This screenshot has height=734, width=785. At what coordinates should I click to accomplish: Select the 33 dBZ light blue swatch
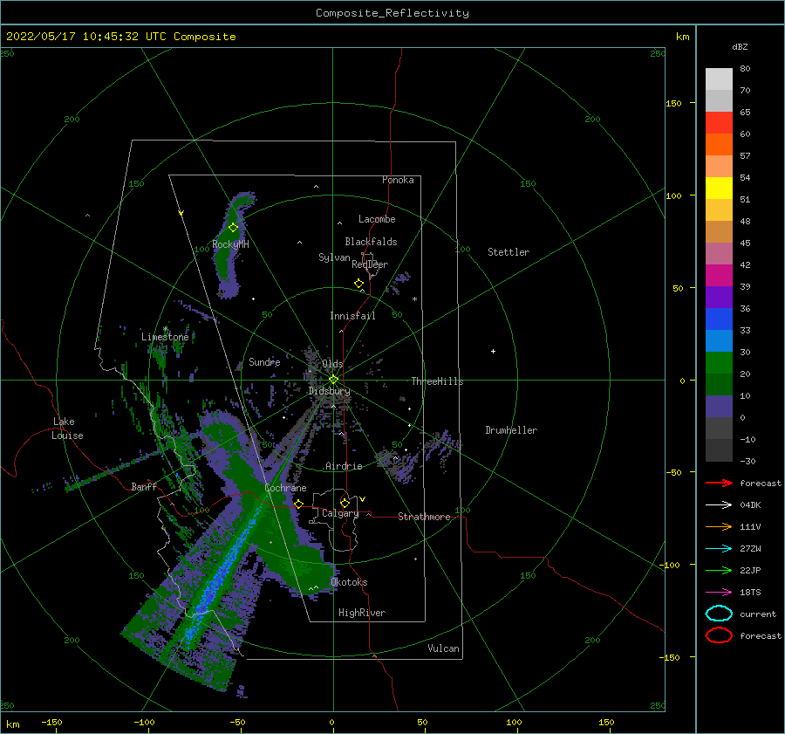[719, 340]
